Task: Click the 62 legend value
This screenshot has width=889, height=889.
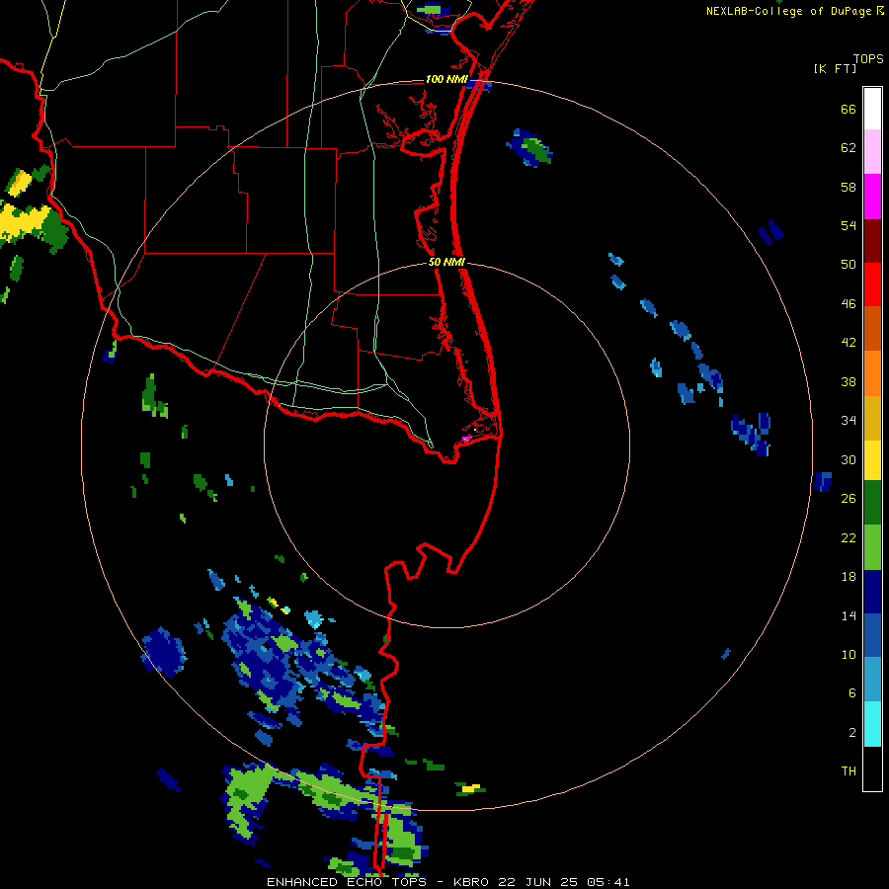Action: pos(849,148)
